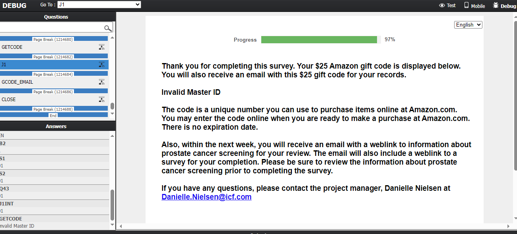
Task: Click the Mobile phone preview icon
Action: [466, 6]
